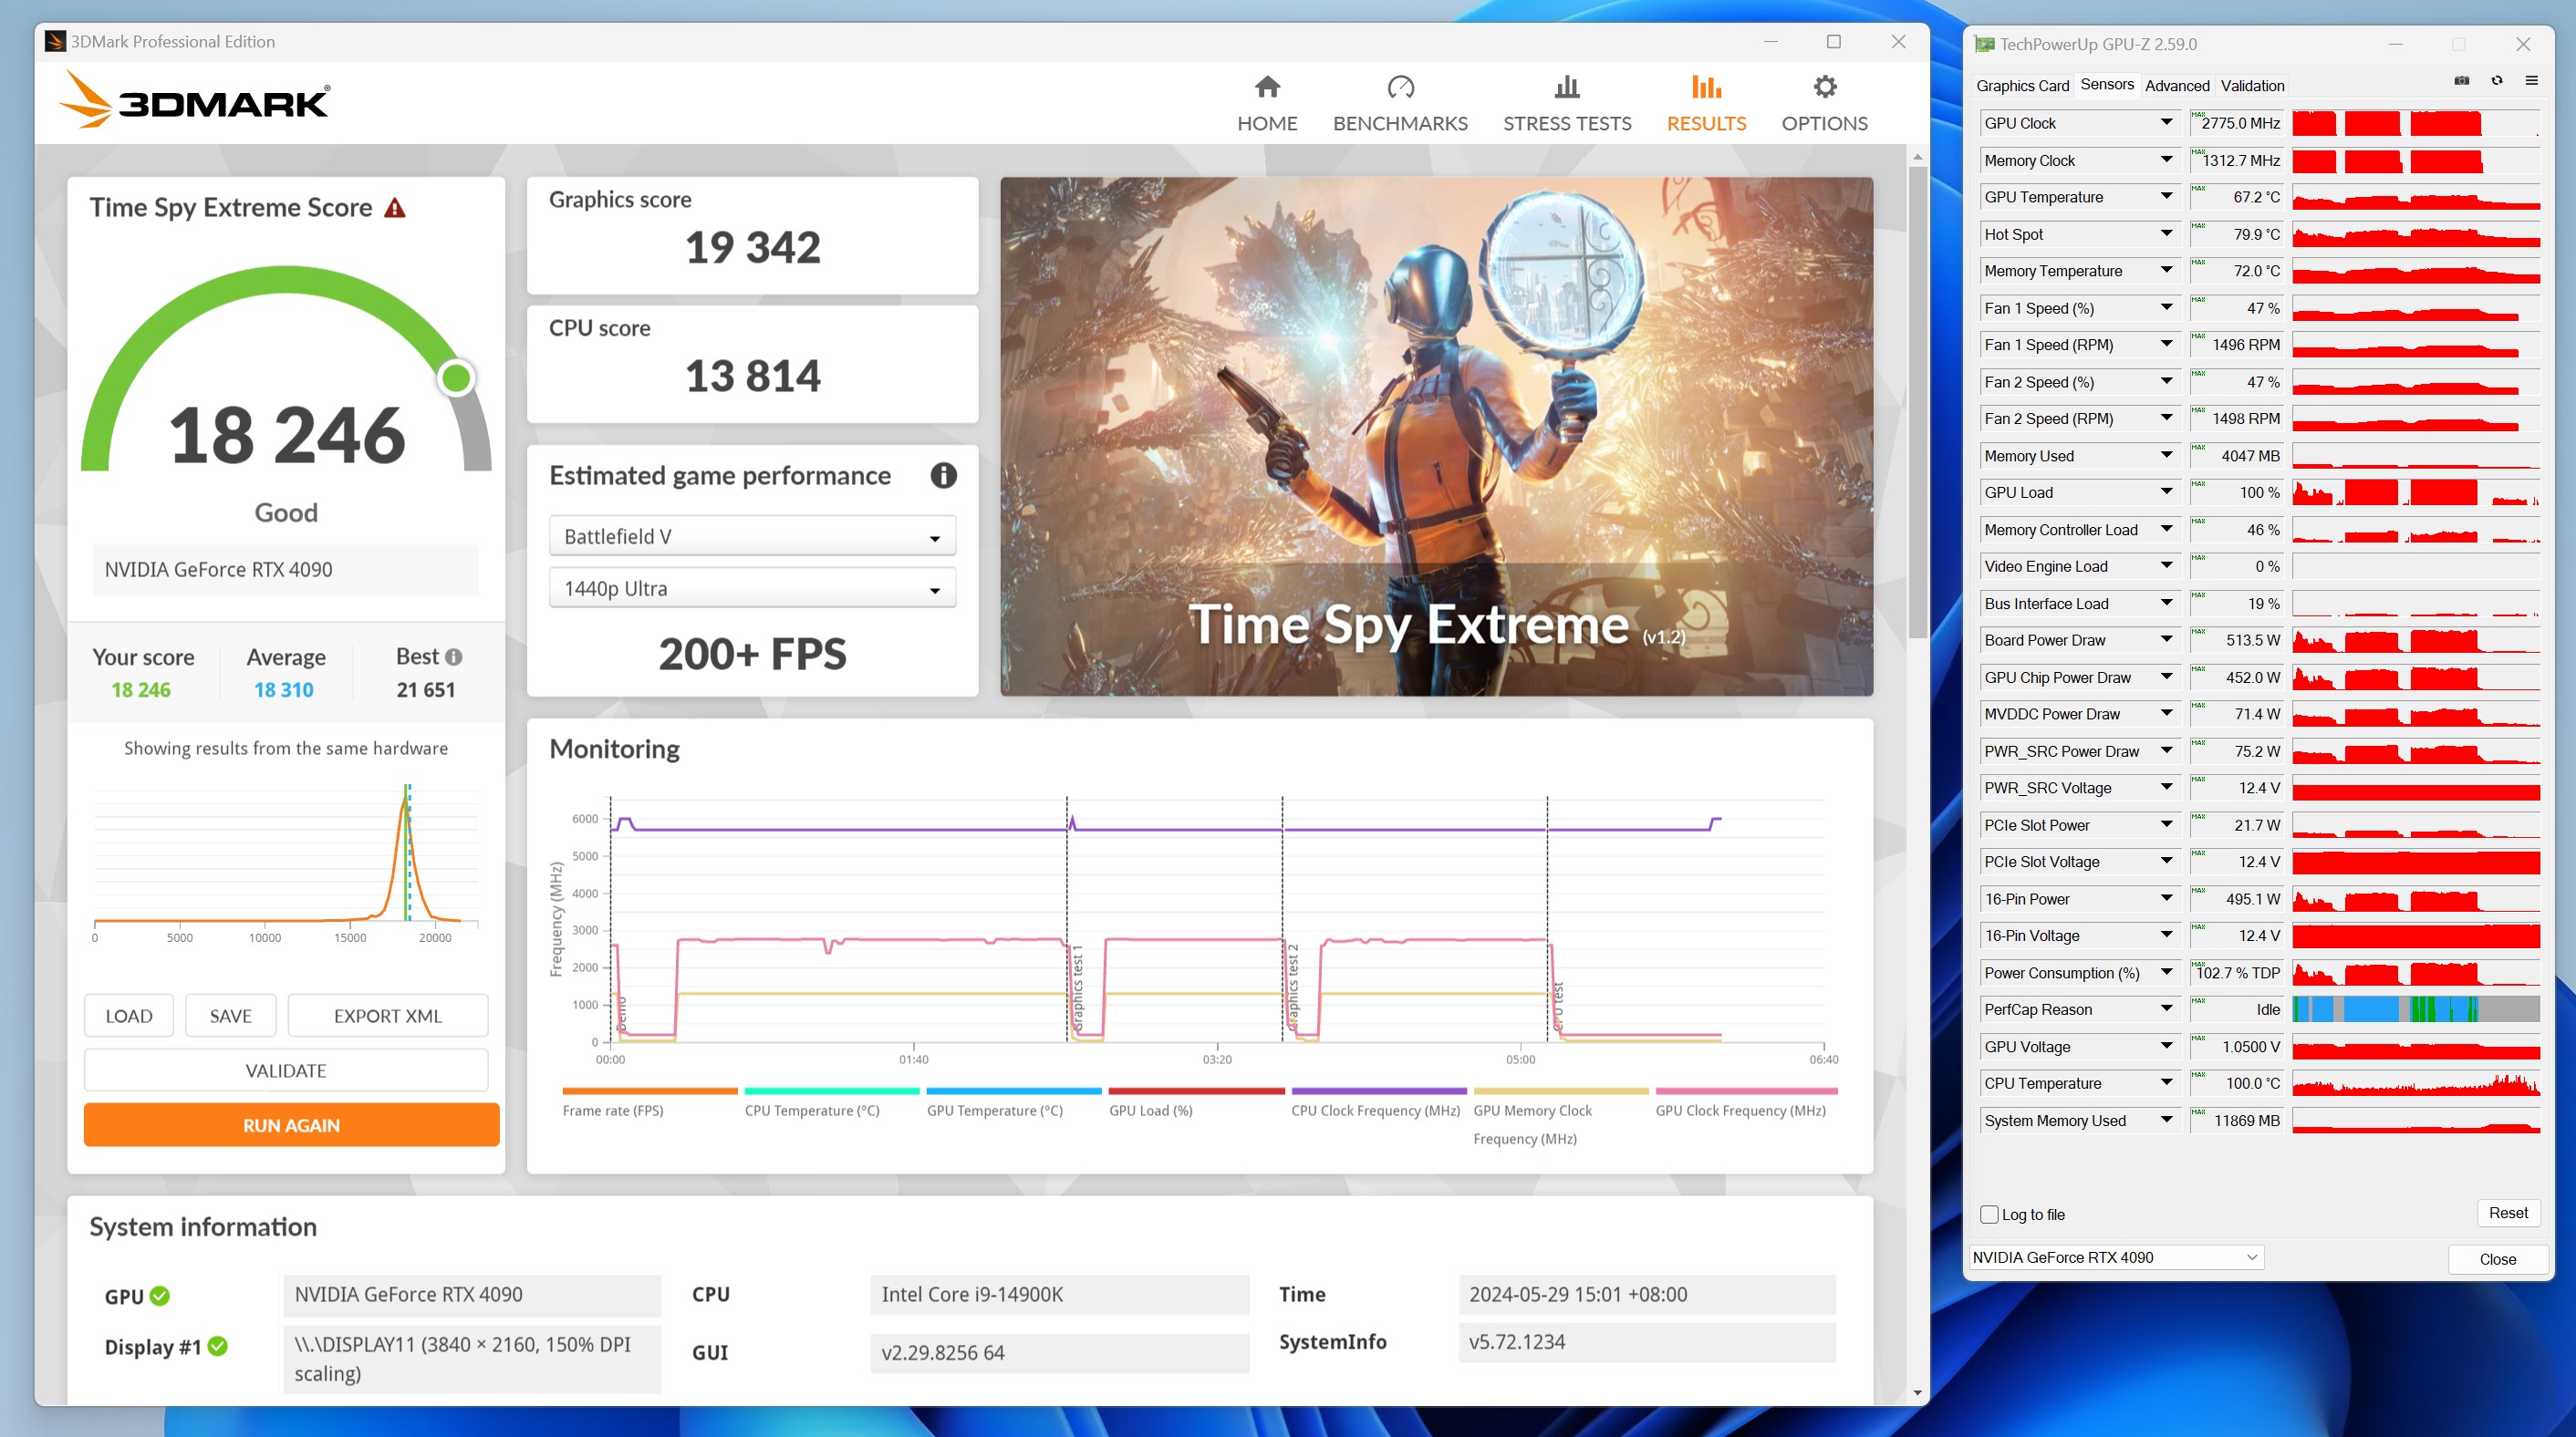
Task: Open GPU-Z hamburger menu icon
Action: 2531,81
